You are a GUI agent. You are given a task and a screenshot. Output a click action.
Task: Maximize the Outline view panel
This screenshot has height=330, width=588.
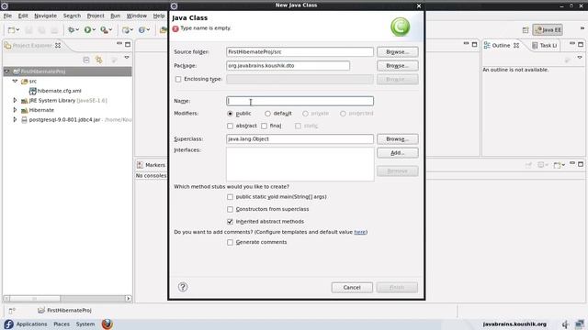point(581,44)
